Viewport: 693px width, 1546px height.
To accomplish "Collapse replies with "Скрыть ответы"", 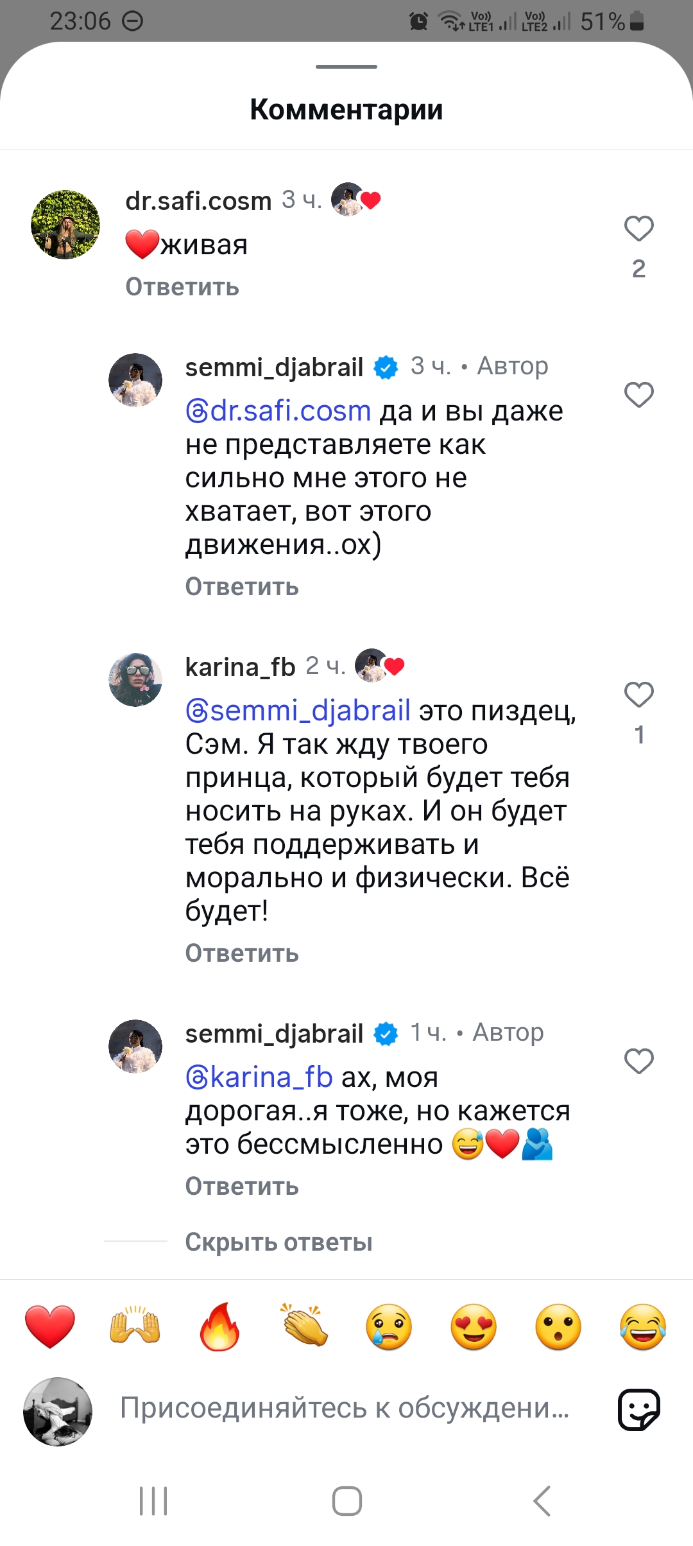I will (x=278, y=1242).
